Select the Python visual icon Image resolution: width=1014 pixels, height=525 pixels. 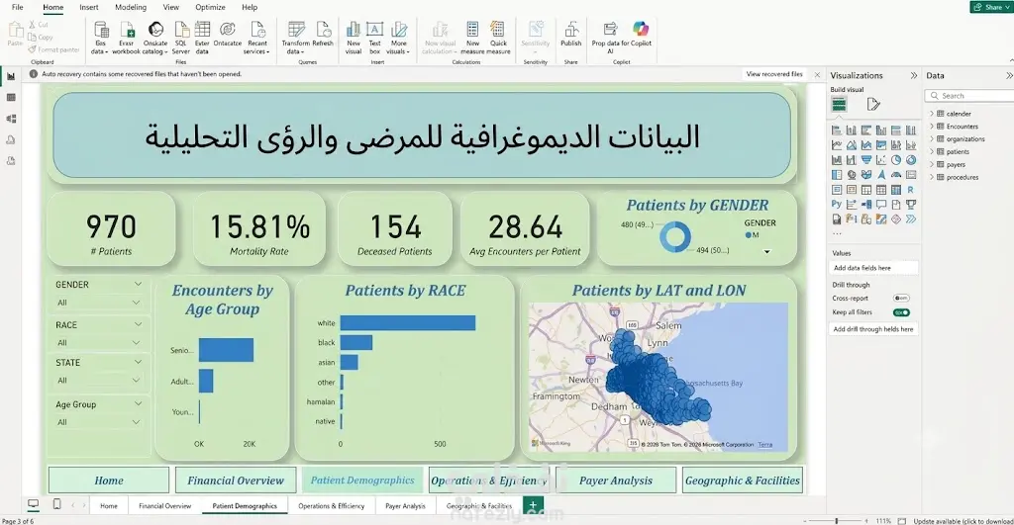click(837, 205)
